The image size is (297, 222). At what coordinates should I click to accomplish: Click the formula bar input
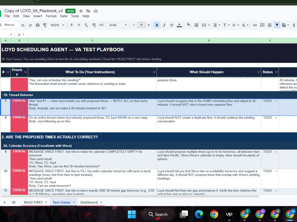(159, 35)
